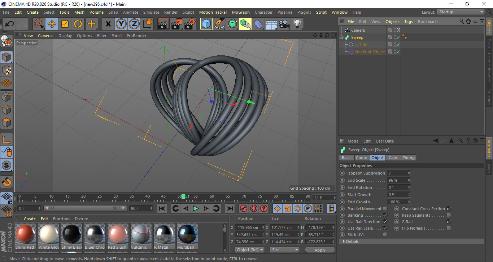Select Edges mode in left sidebar

[x=7, y=109]
